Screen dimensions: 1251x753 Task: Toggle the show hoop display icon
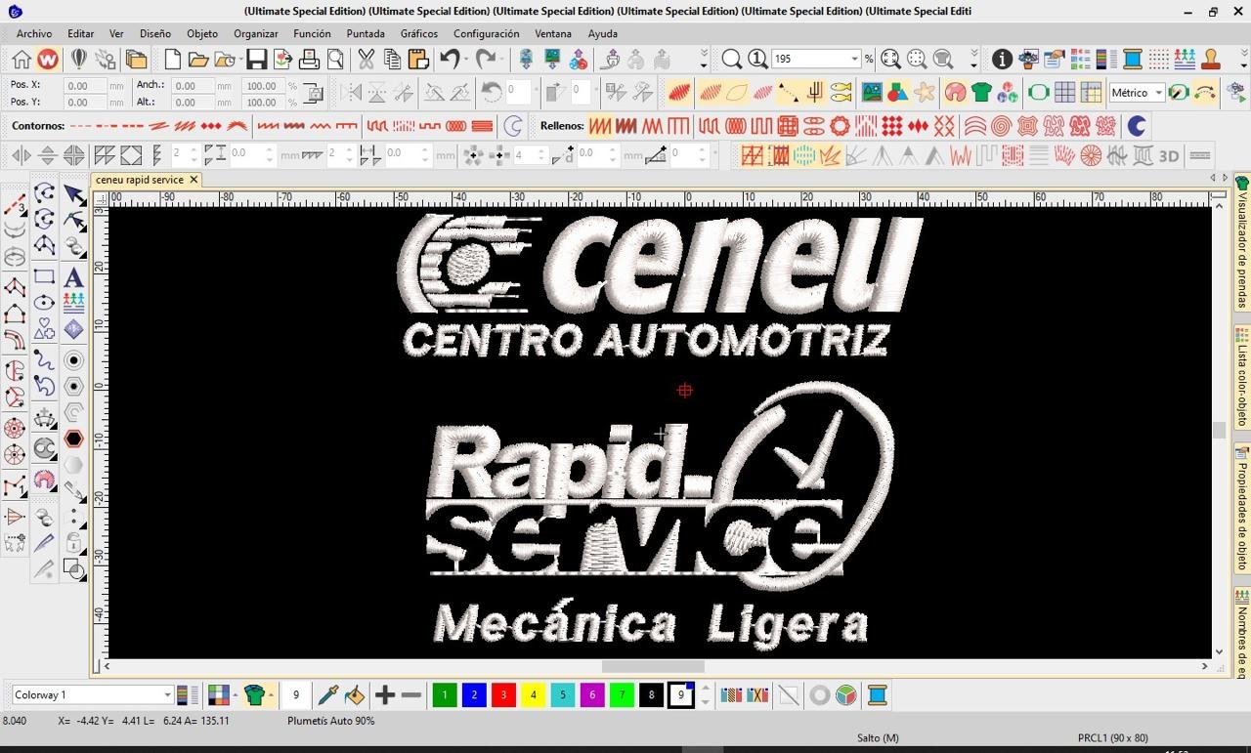1038,93
